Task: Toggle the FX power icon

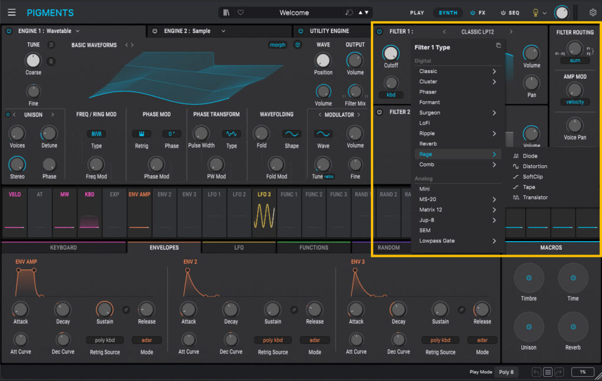Action: click(x=473, y=13)
